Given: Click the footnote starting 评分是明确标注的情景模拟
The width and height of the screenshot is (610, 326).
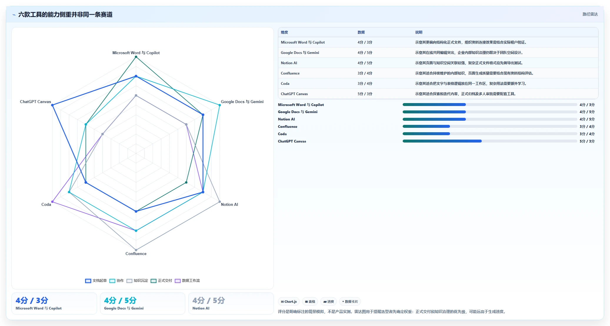Looking at the screenshot, I should click(392, 312).
